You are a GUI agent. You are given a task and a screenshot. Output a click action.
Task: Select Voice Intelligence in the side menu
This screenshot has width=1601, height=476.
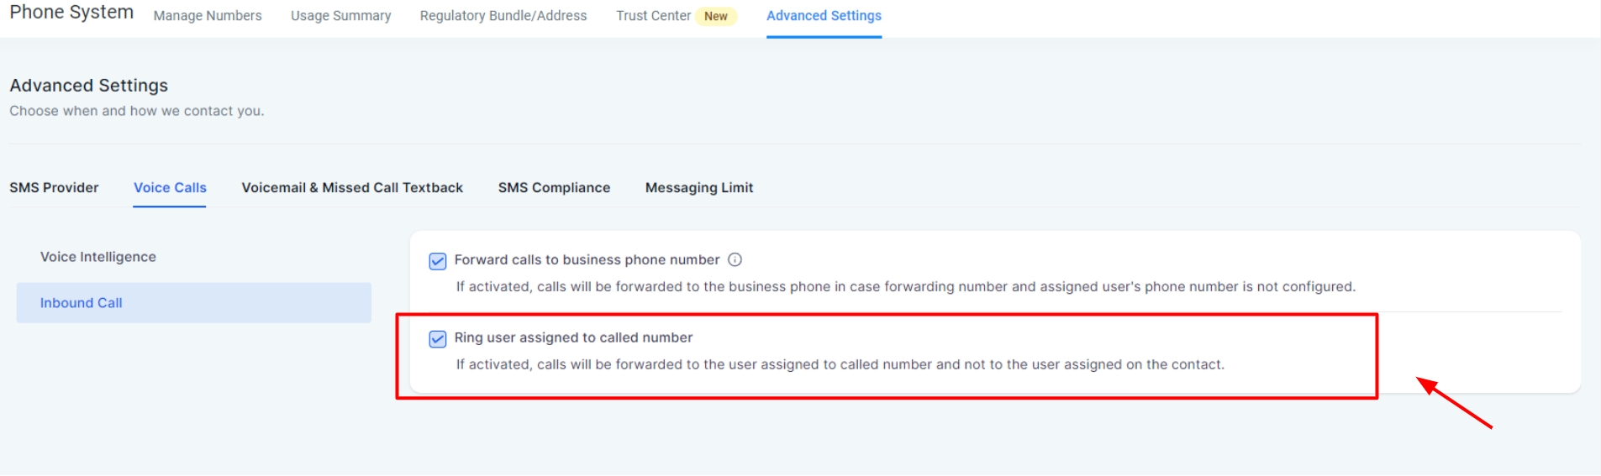pyautogui.click(x=98, y=257)
